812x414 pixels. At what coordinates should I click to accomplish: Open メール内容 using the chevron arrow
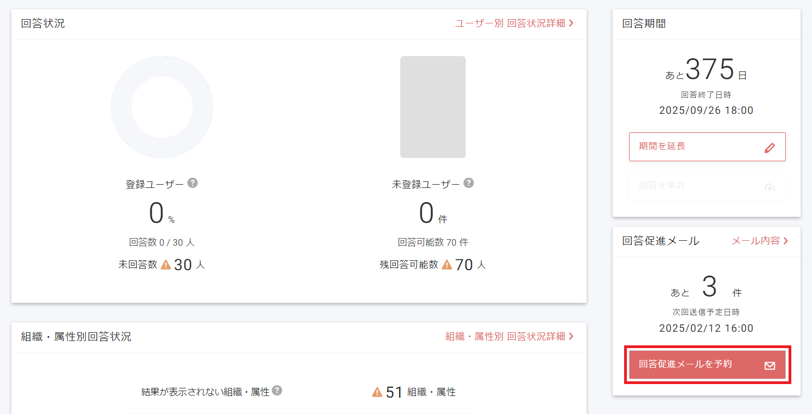click(x=786, y=241)
